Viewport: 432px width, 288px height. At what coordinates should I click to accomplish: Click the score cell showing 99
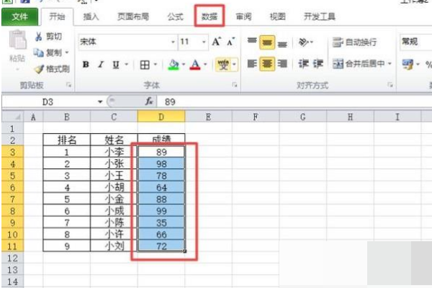[x=161, y=211]
